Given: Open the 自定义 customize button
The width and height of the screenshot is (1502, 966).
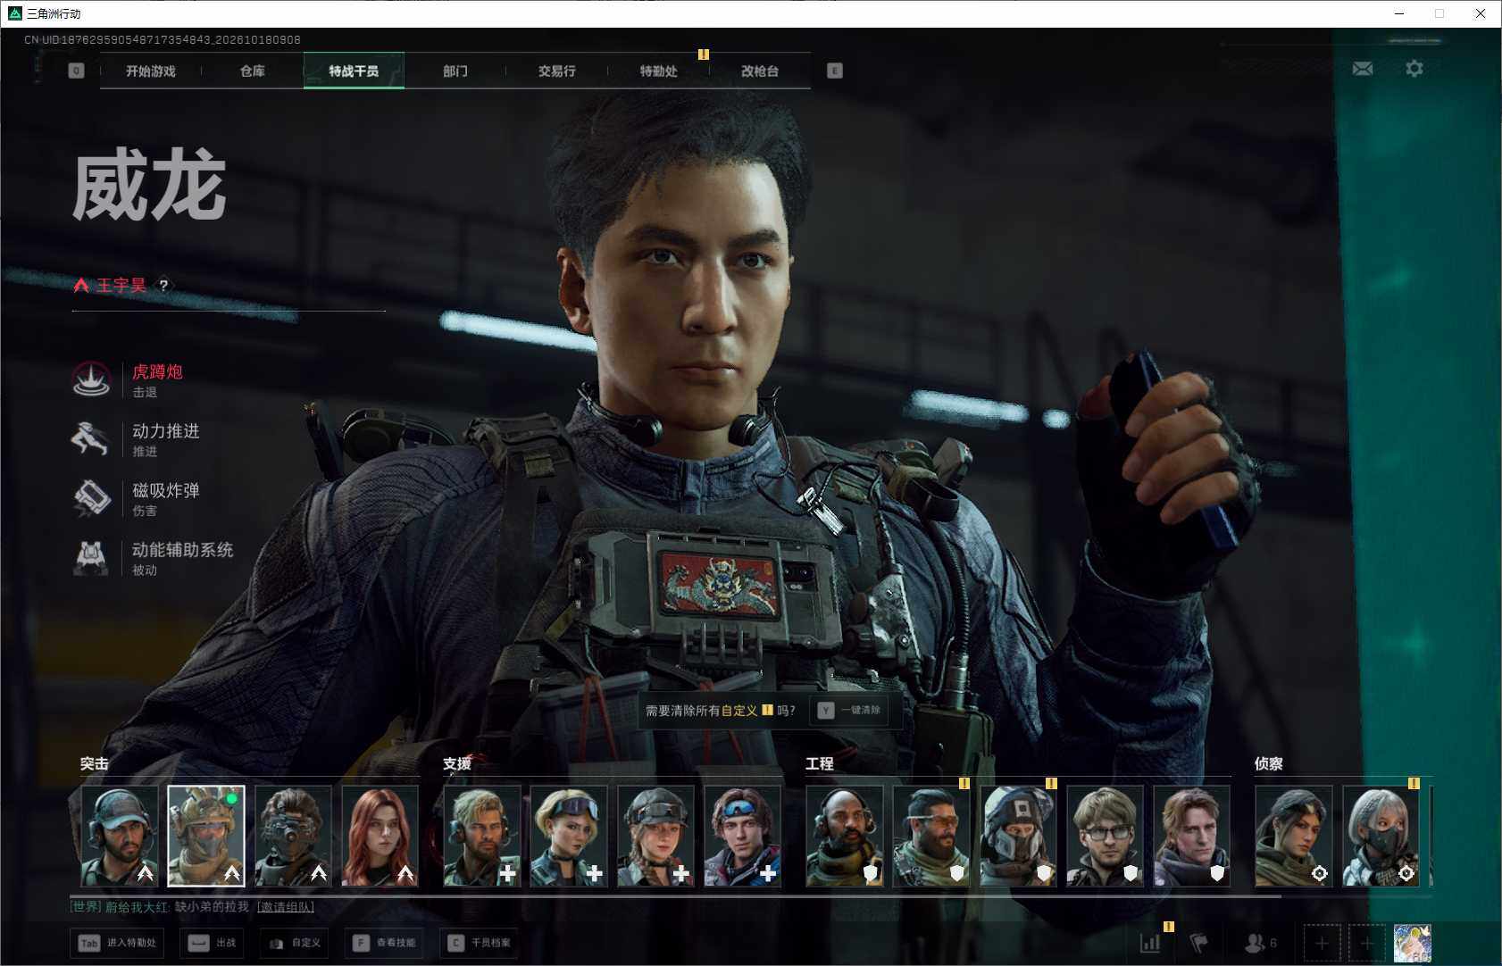Looking at the screenshot, I should (295, 943).
